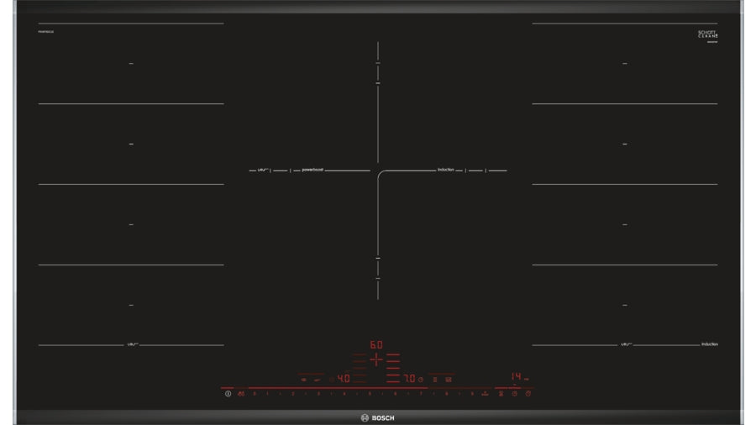Set heat level 9 on the slider scale

(x=472, y=394)
